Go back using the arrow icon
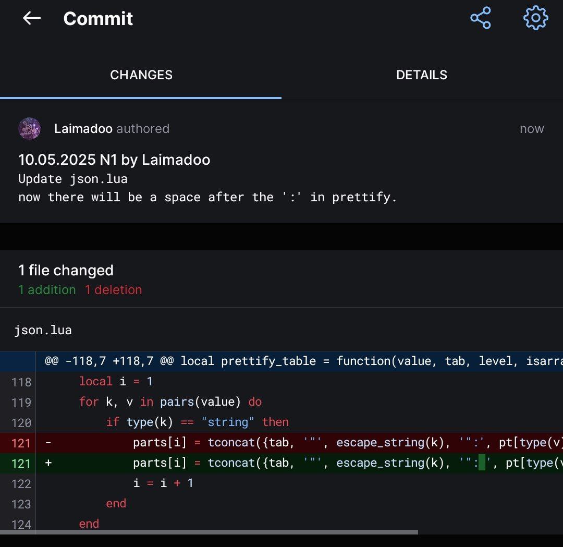This screenshot has height=547, width=563. (32, 18)
